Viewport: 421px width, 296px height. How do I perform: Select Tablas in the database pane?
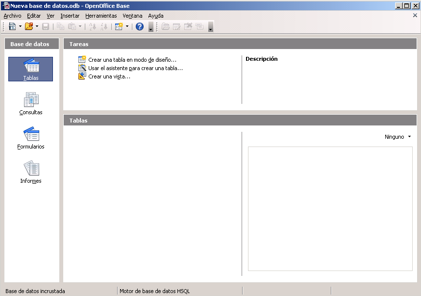pyautogui.click(x=30, y=69)
